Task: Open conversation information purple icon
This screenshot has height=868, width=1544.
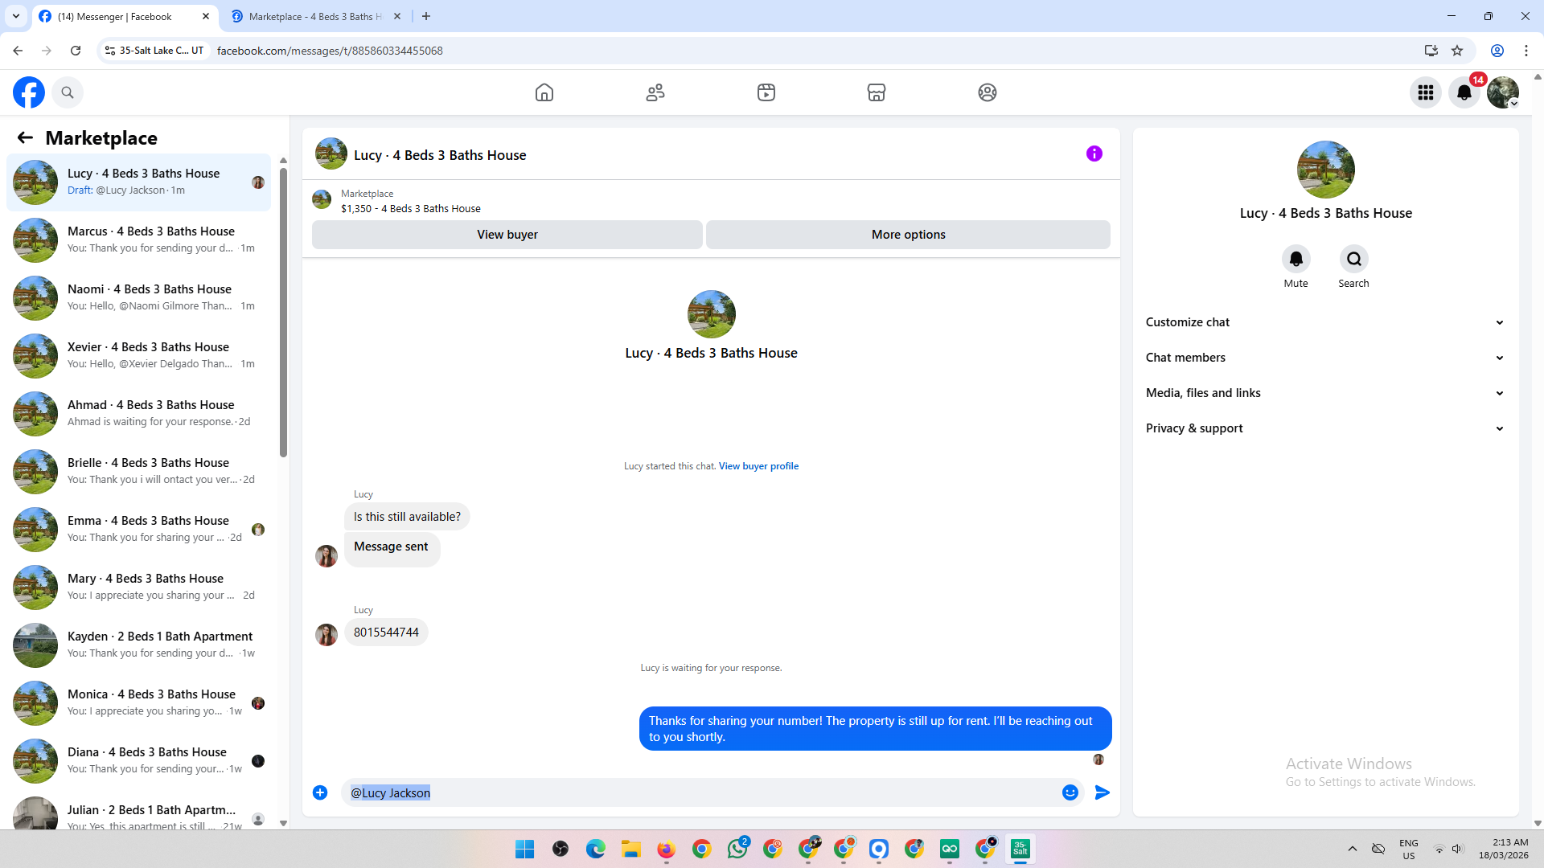Action: coord(1094,154)
